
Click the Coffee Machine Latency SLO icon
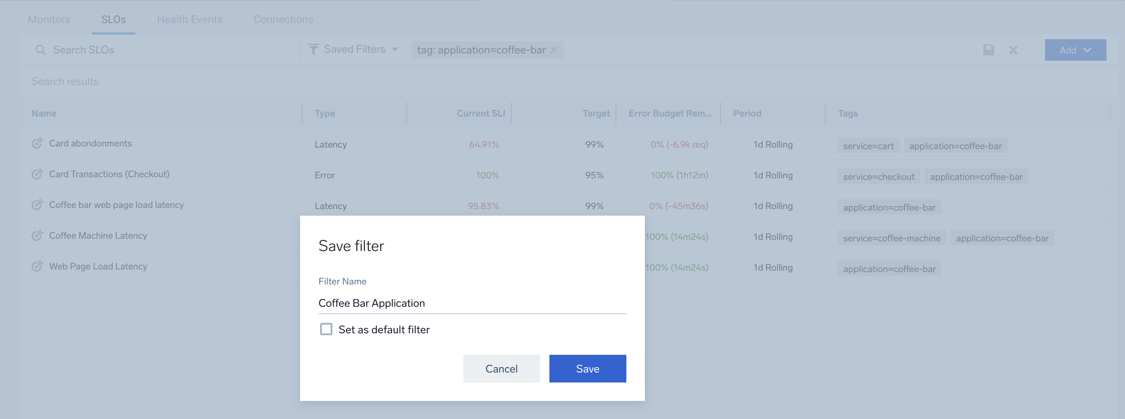click(x=38, y=236)
